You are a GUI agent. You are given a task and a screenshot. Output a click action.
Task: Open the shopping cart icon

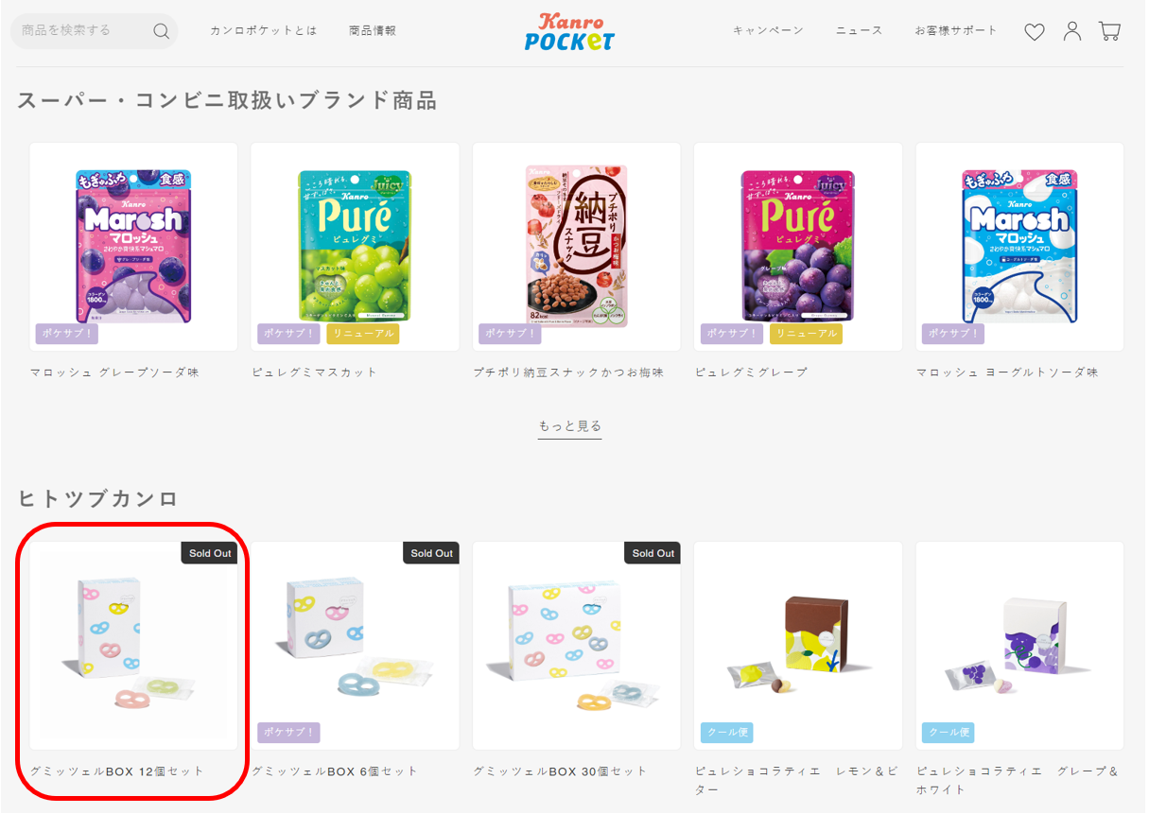coord(1109,31)
